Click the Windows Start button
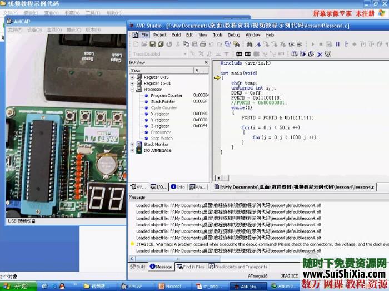The width and height of the screenshot is (389, 291). [17, 287]
